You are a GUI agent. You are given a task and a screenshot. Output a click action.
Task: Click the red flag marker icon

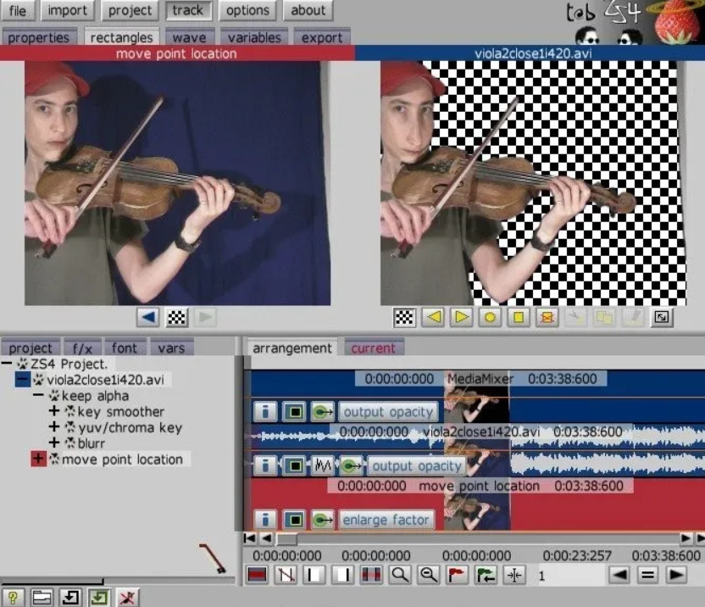pyautogui.click(x=457, y=575)
